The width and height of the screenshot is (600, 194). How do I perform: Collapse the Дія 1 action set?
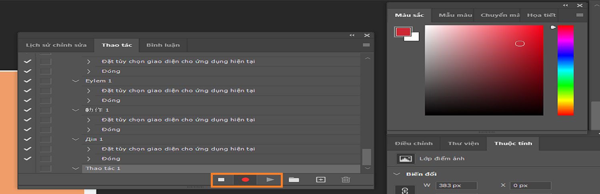point(76,139)
